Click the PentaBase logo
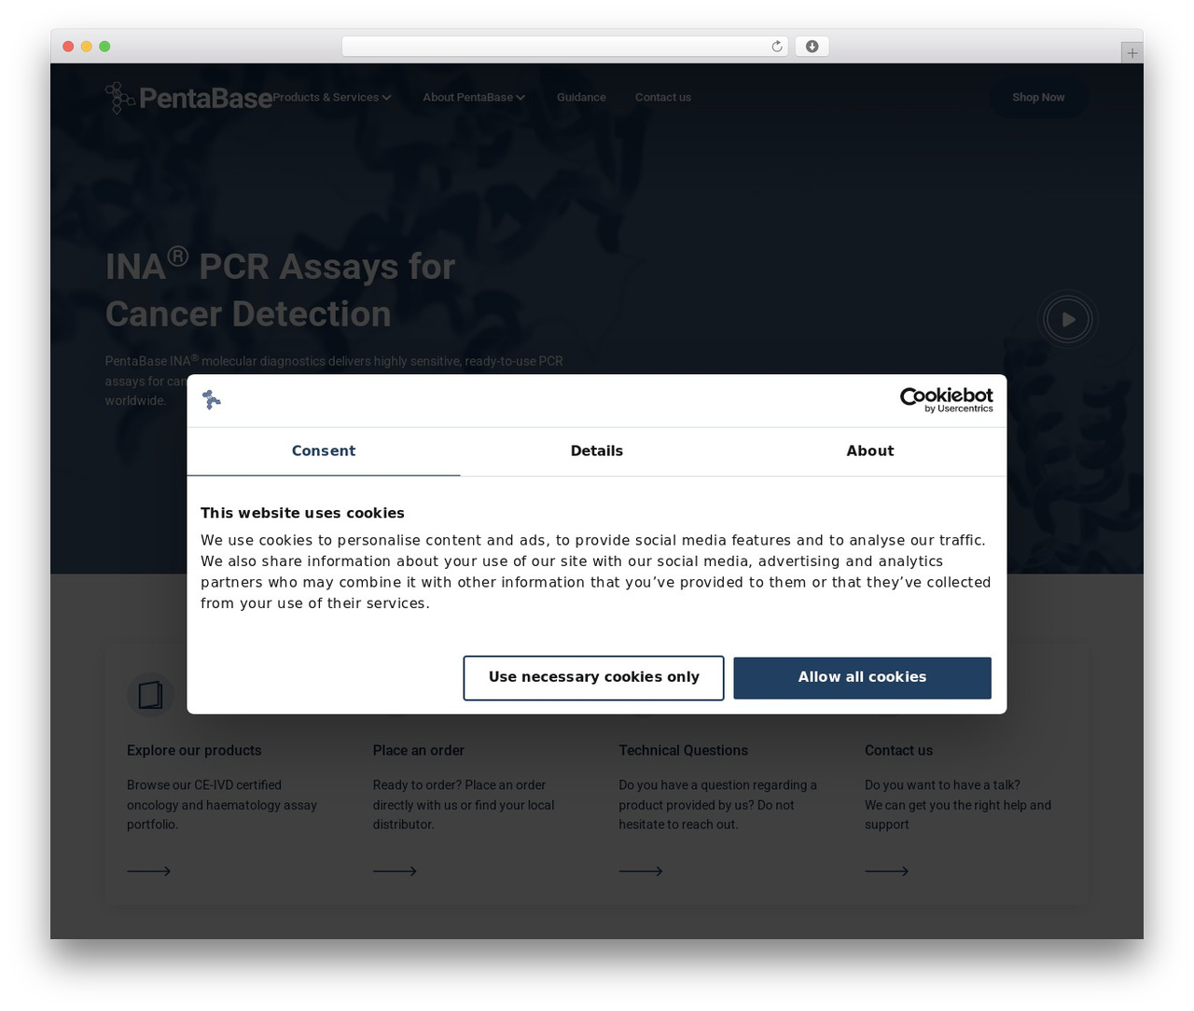 pyautogui.click(x=188, y=97)
